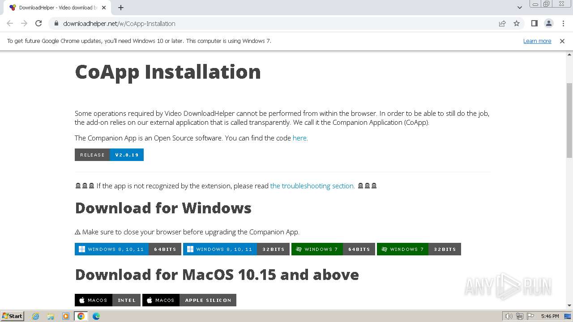The height and width of the screenshot is (322, 573).
Task: Click Download for MacOS 10.15 heading
Action: (x=217, y=275)
